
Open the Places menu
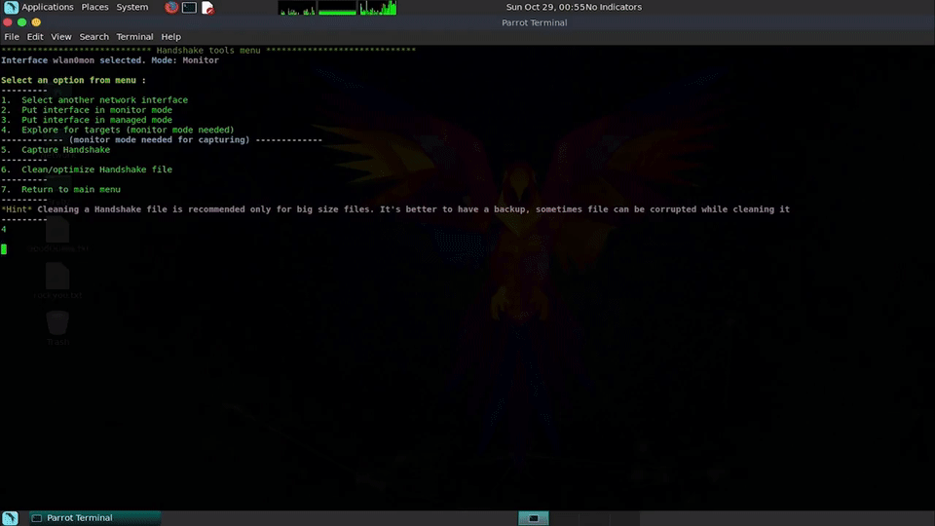click(94, 7)
